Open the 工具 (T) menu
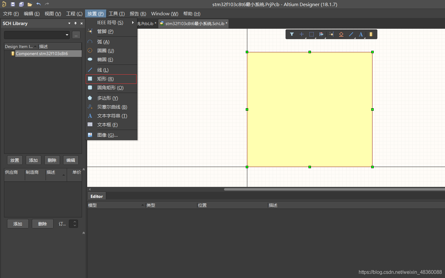The height and width of the screenshot is (278, 445). pos(117,14)
